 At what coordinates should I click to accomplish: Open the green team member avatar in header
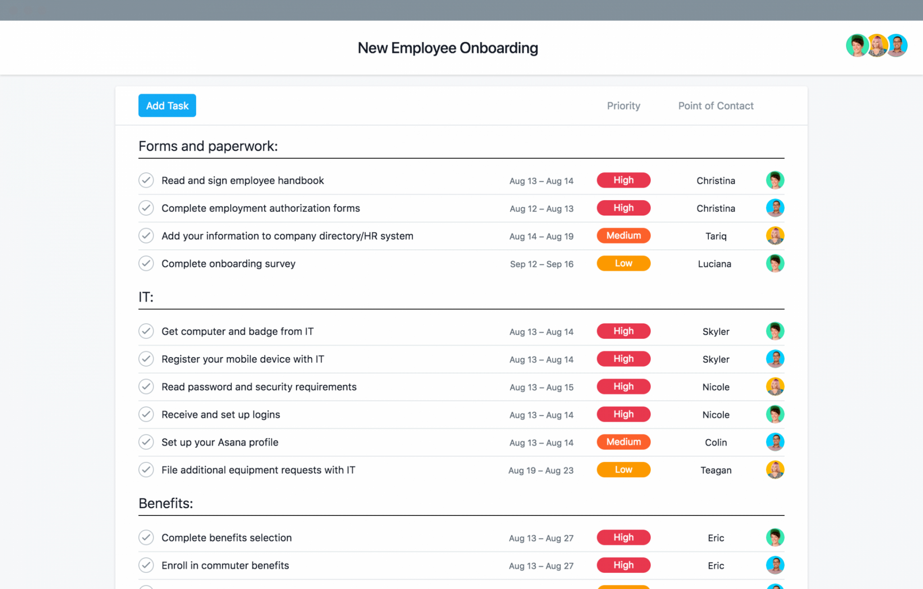pyautogui.click(x=856, y=46)
